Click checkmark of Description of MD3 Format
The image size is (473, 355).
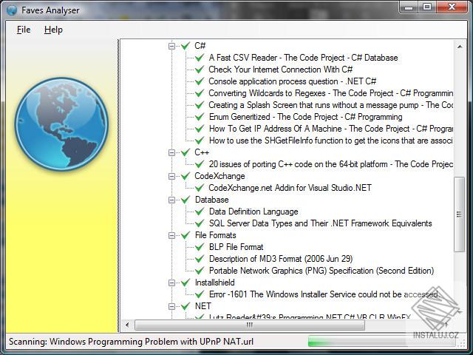click(200, 259)
